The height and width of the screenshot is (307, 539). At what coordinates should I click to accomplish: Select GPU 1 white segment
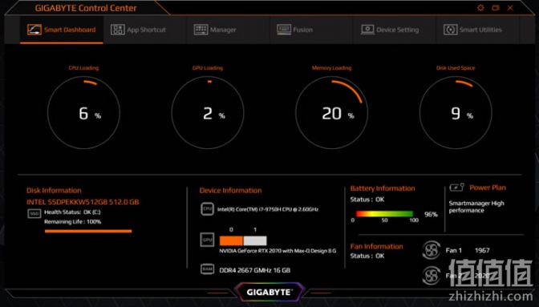pos(255,240)
